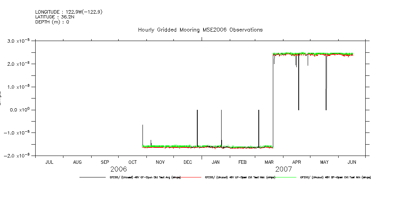This screenshot has height=197, width=395.
Task: Select the 'Open Ckt Test Min' legend entry
Action: [335, 177]
